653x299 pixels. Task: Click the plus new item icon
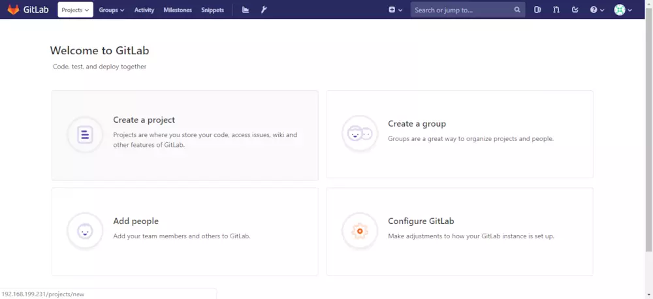tap(392, 10)
